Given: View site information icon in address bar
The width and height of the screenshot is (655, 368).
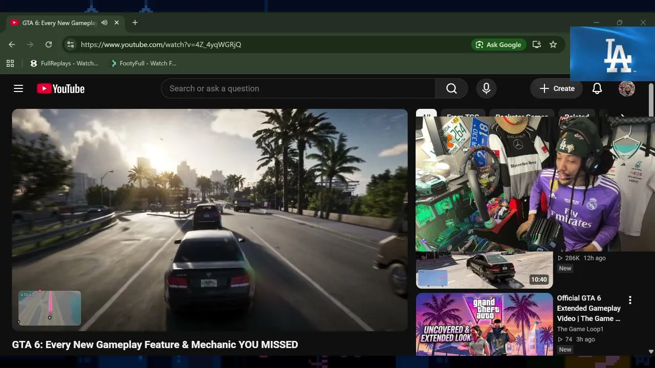Looking at the screenshot, I should point(71,44).
